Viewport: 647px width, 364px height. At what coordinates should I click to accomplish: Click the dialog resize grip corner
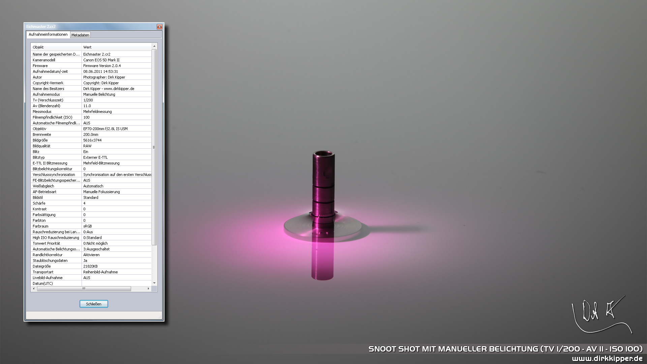[x=160, y=317]
